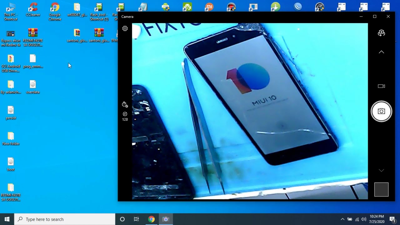The height and width of the screenshot is (225, 400).
Task: Open the camera roll thumbnail
Action: (x=381, y=189)
